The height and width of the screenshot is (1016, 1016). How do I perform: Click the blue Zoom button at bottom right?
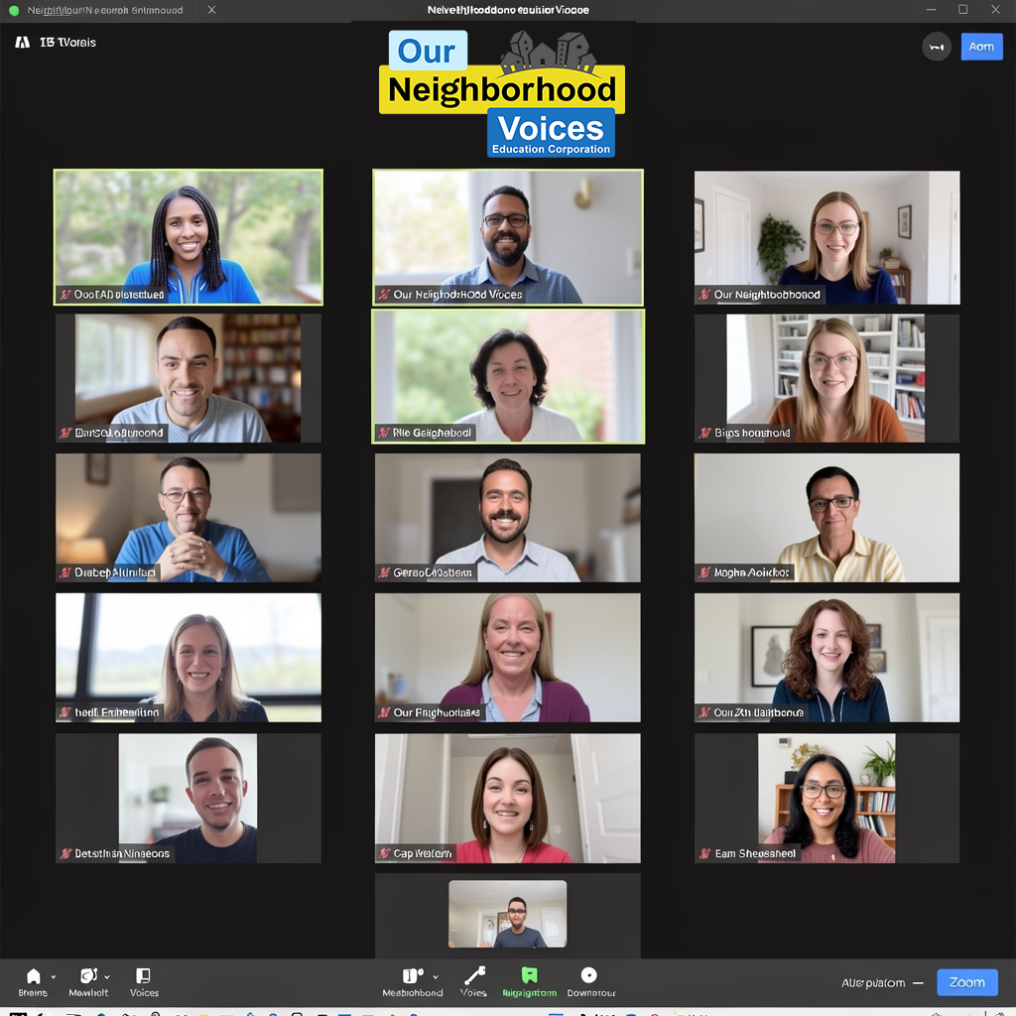pyautogui.click(x=966, y=982)
